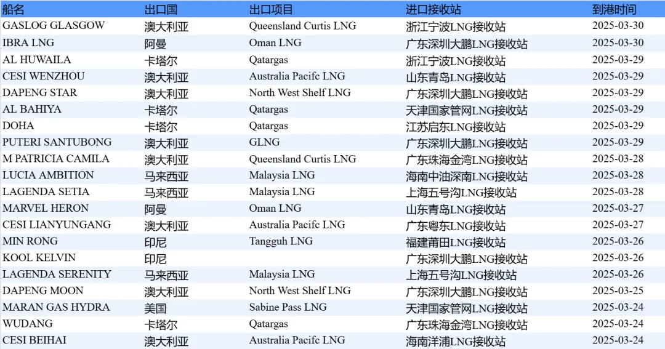Click 广东深圳大鹏LNG接收站 in KOOL KELVIN row
Image resolution: width=665 pixels, height=349 pixels.
click(467, 259)
